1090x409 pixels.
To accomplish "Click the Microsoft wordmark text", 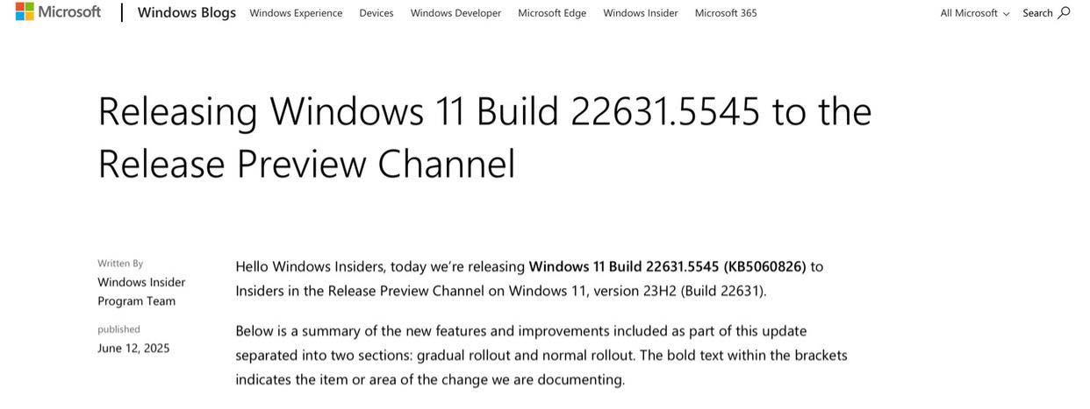I will coord(70,12).
